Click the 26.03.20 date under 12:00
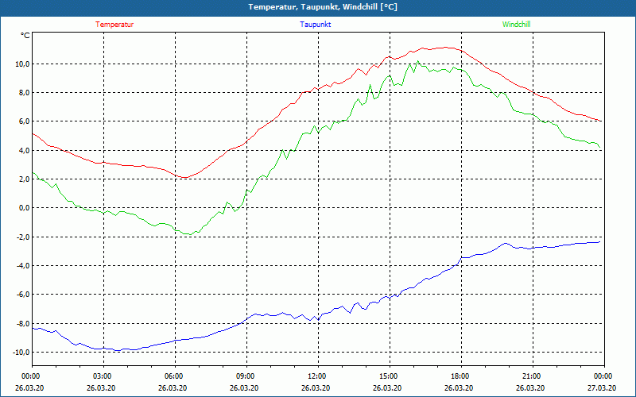 [x=316, y=387]
